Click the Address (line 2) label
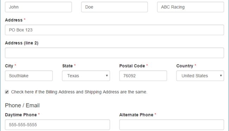The width and height of the screenshot is (229, 131). (21, 43)
